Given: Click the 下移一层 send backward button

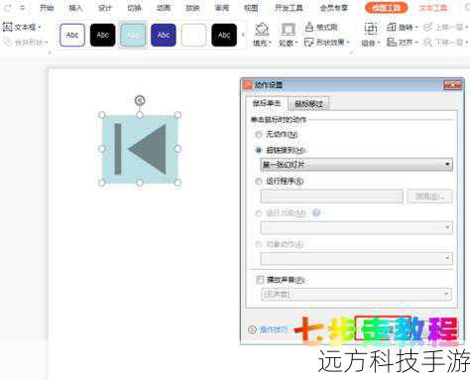Looking at the screenshot, I should coord(445,43).
